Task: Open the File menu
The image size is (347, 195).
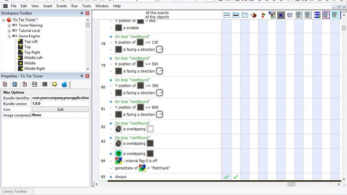Action: [13, 6]
